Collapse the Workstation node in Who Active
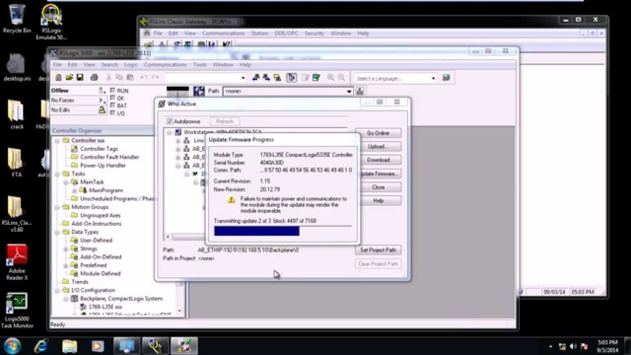631x355 pixels. (169, 133)
